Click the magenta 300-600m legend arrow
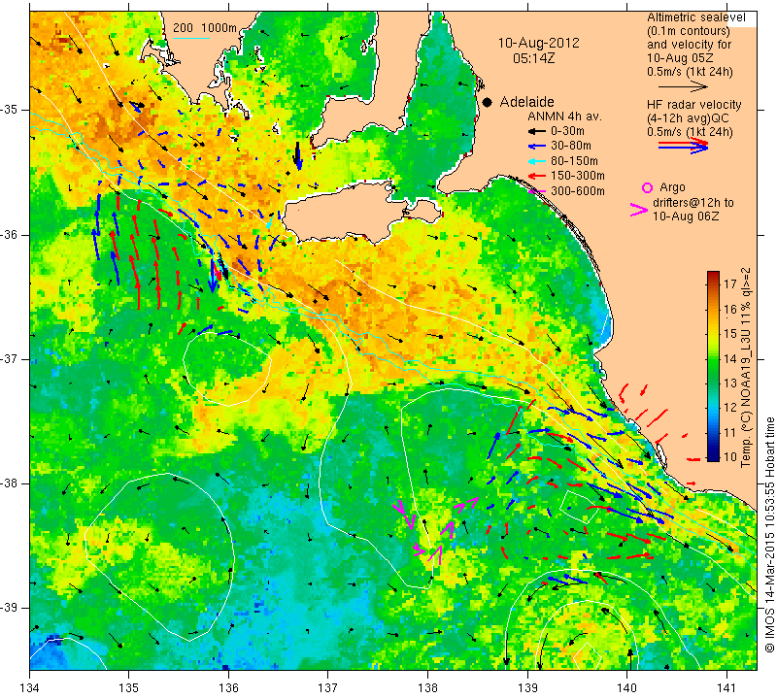 pyautogui.click(x=536, y=191)
